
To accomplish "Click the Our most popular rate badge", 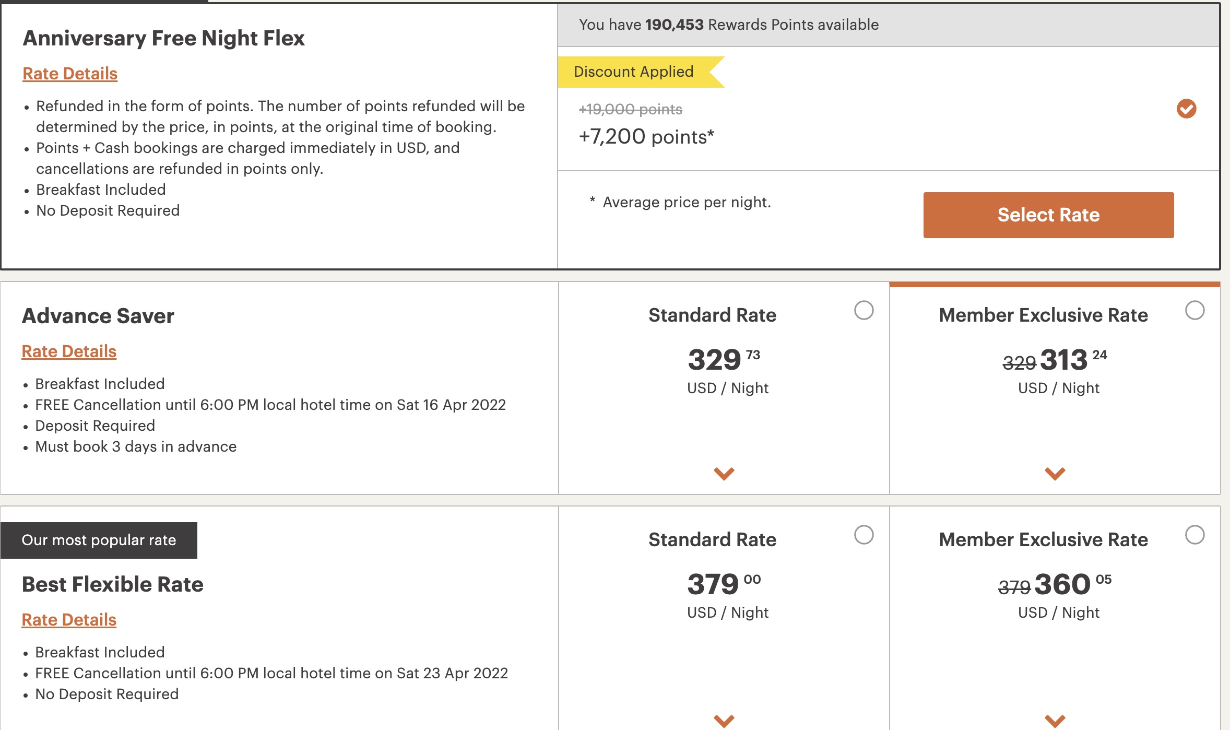I will click(99, 540).
